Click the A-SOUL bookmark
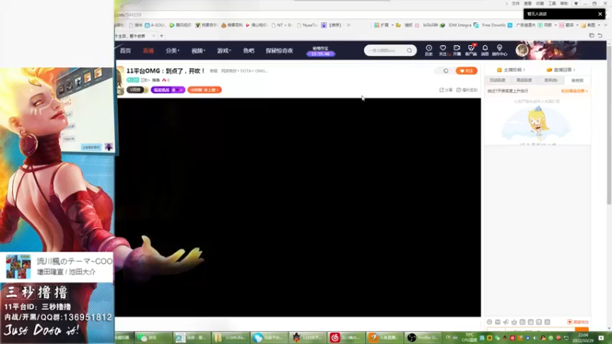Viewport: 612px width, 344px height. (x=155, y=25)
